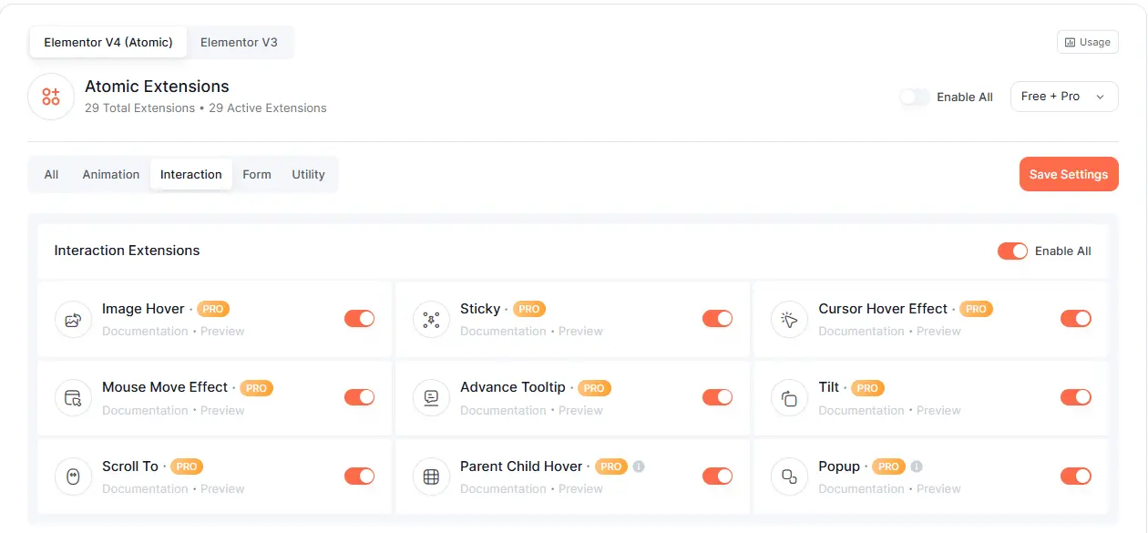Click the PRO badge on Mouse Move Effect
The image size is (1148, 533).
click(257, 388)
